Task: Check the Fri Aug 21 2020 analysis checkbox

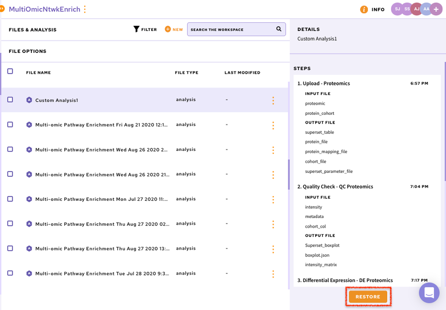Action: [10, 125]
